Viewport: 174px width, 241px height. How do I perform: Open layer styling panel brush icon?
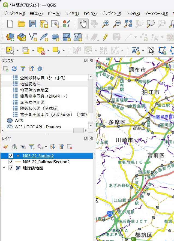6,147
